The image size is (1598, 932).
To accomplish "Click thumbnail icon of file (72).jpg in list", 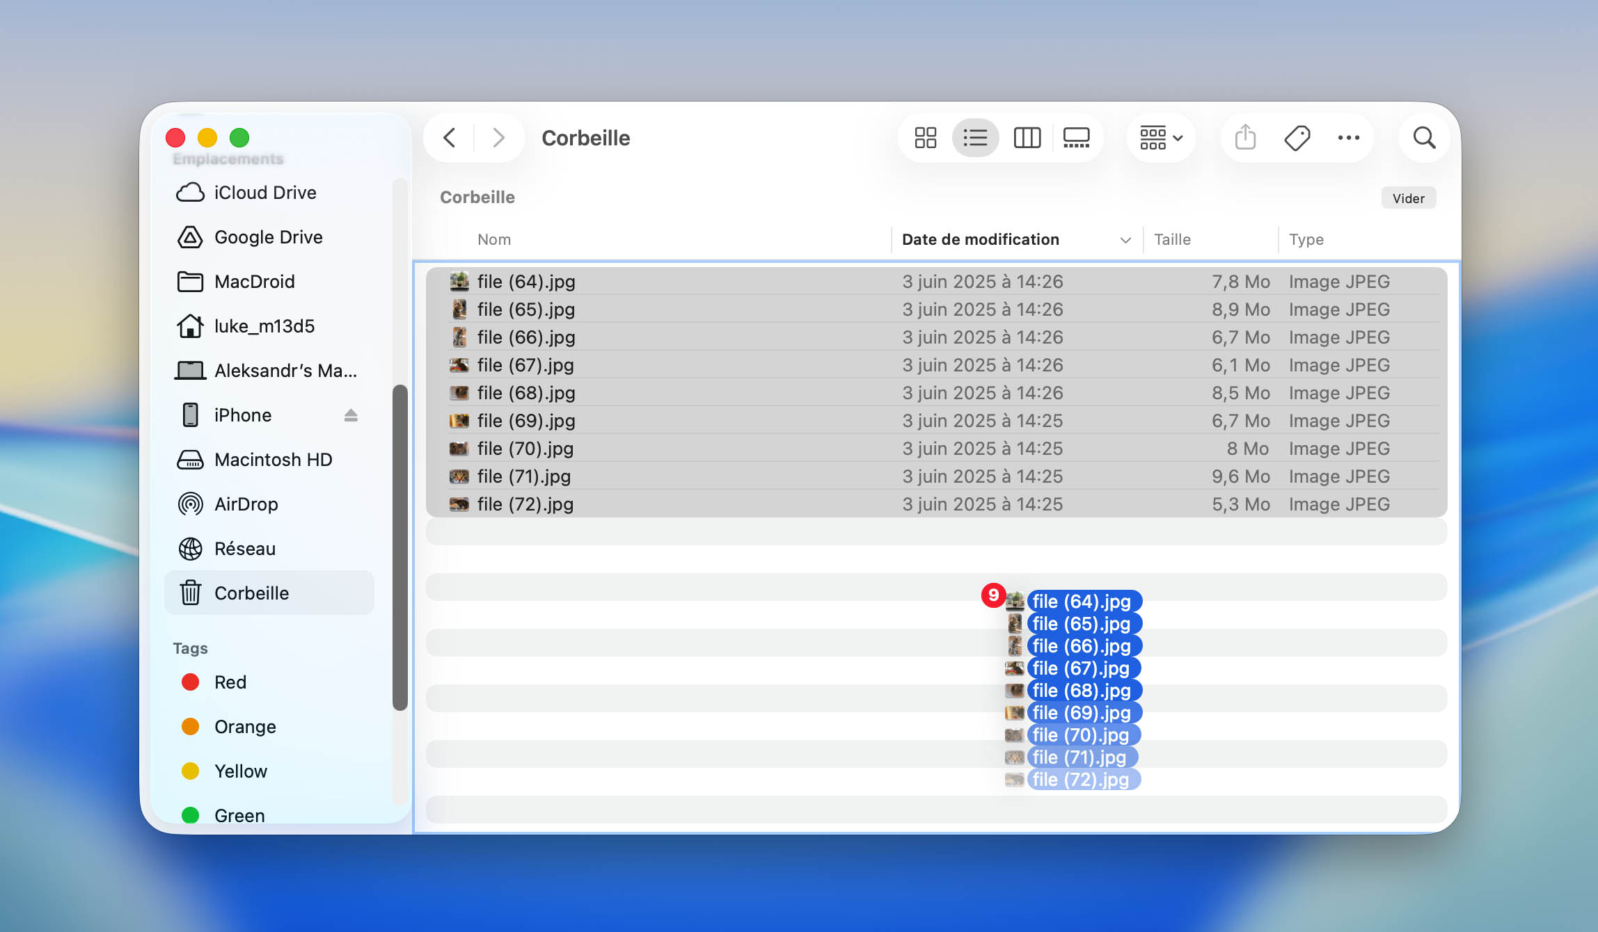I will [459, 504].
